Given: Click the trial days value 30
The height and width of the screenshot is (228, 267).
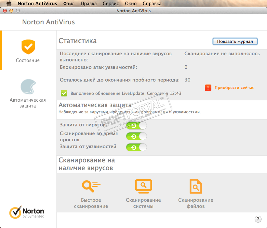Looking at the screenshot, I should click(187, 80).
